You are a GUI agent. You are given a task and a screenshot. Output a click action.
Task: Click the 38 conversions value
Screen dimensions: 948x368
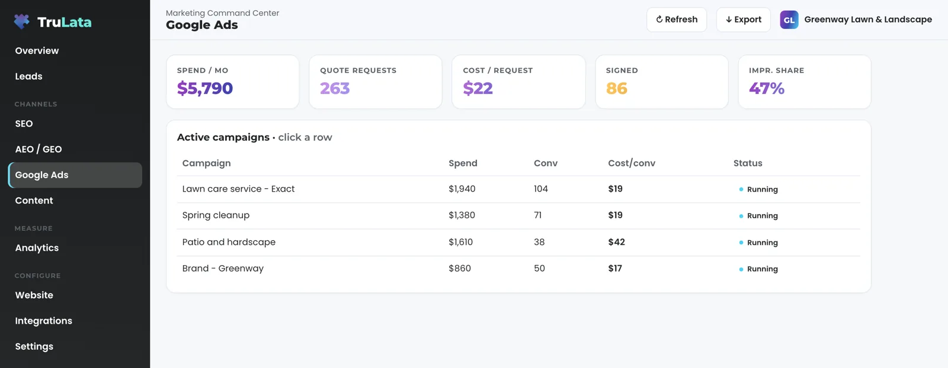(539, 242)
